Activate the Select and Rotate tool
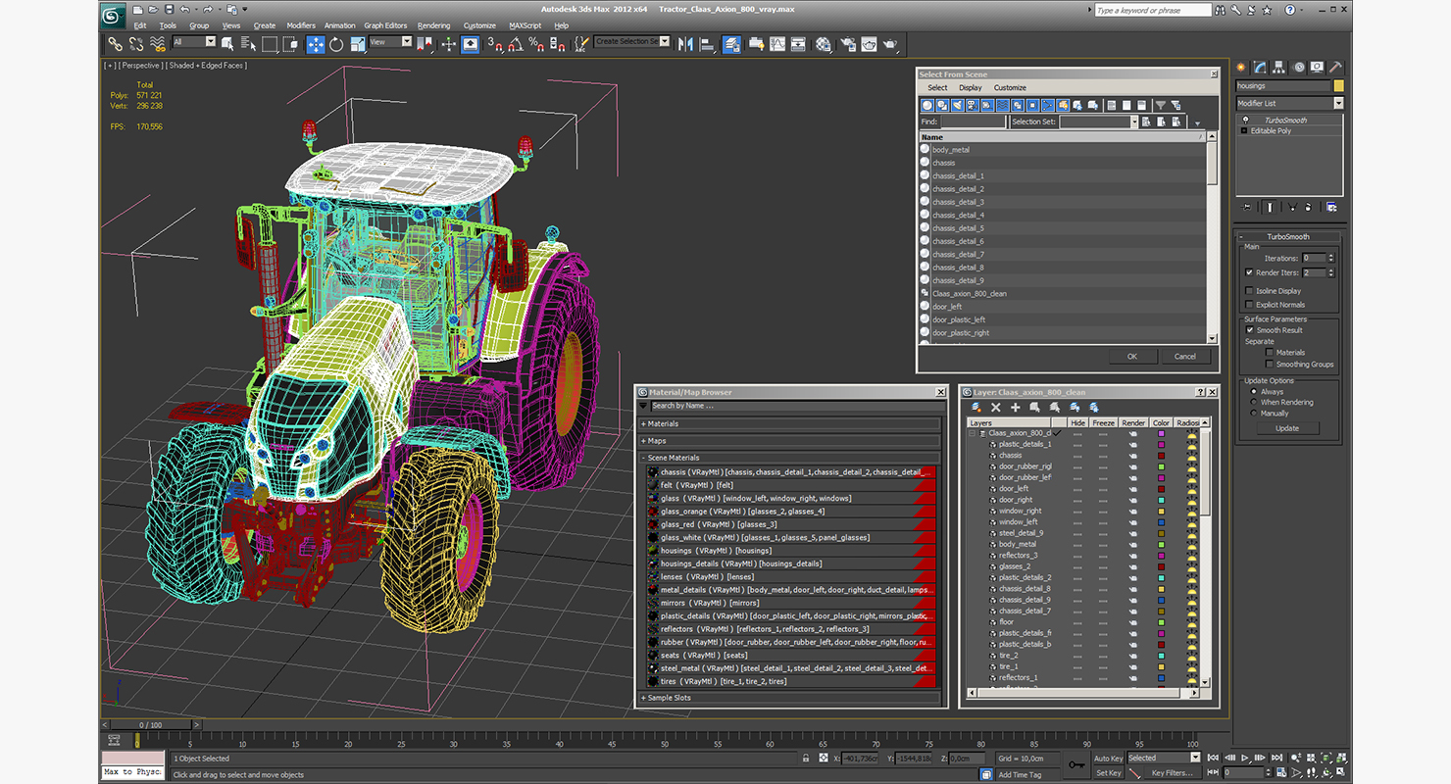The height and width of the screenshot is (784, 1451). (x=336, y=44)
